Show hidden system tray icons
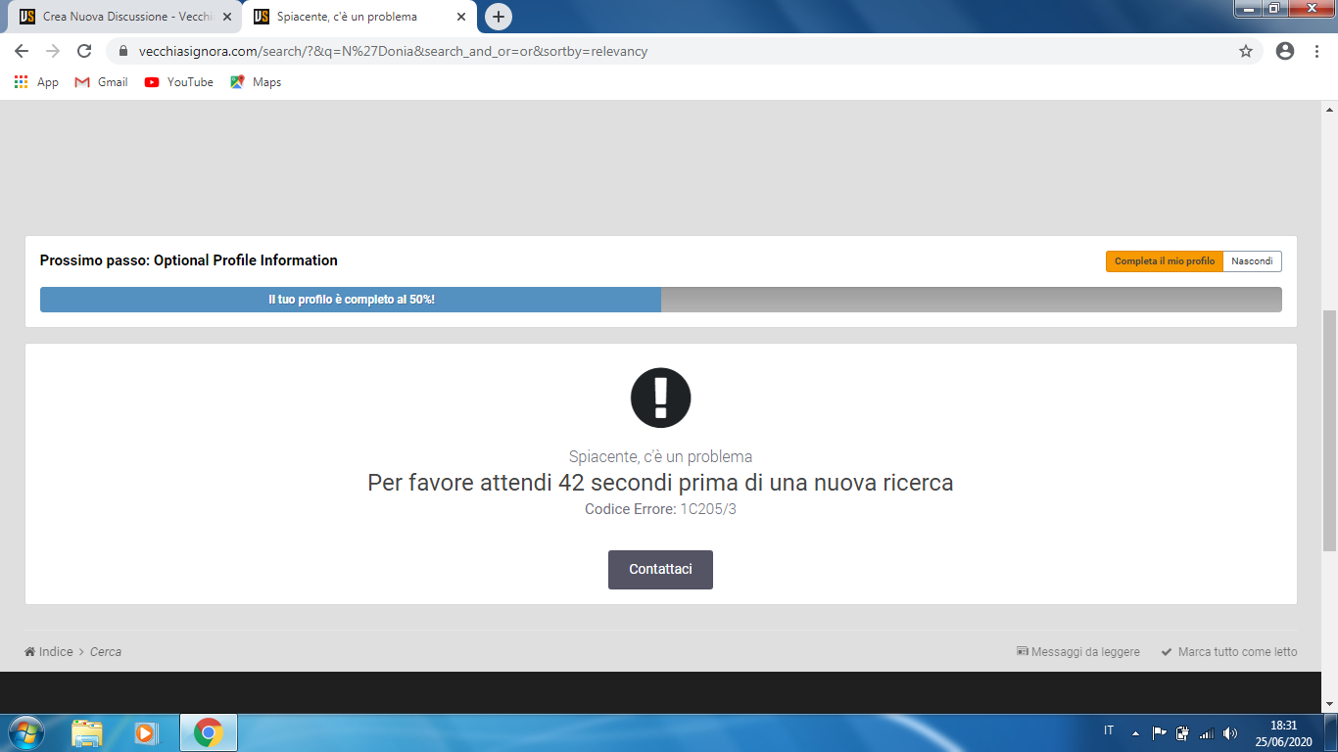 point(1135,732)
